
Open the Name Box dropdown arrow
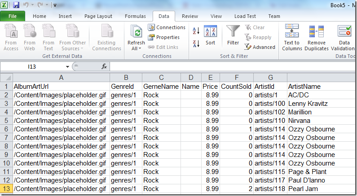tap(67, 67)
